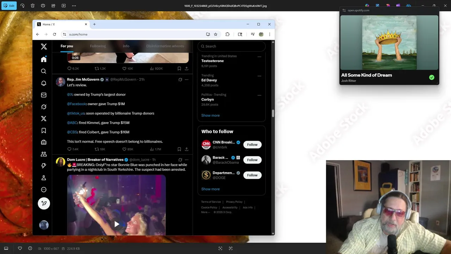Open Grok in X sidebar
Image resolution: width=451 pixels, height=254 pixels.
(x=44, y=107)
